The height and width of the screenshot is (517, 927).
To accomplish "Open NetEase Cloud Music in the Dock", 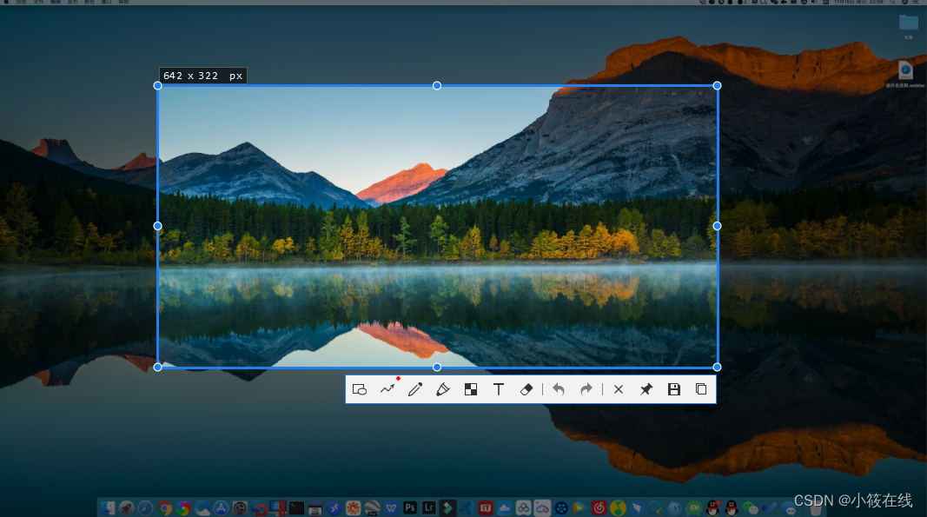I will [599, 507].
